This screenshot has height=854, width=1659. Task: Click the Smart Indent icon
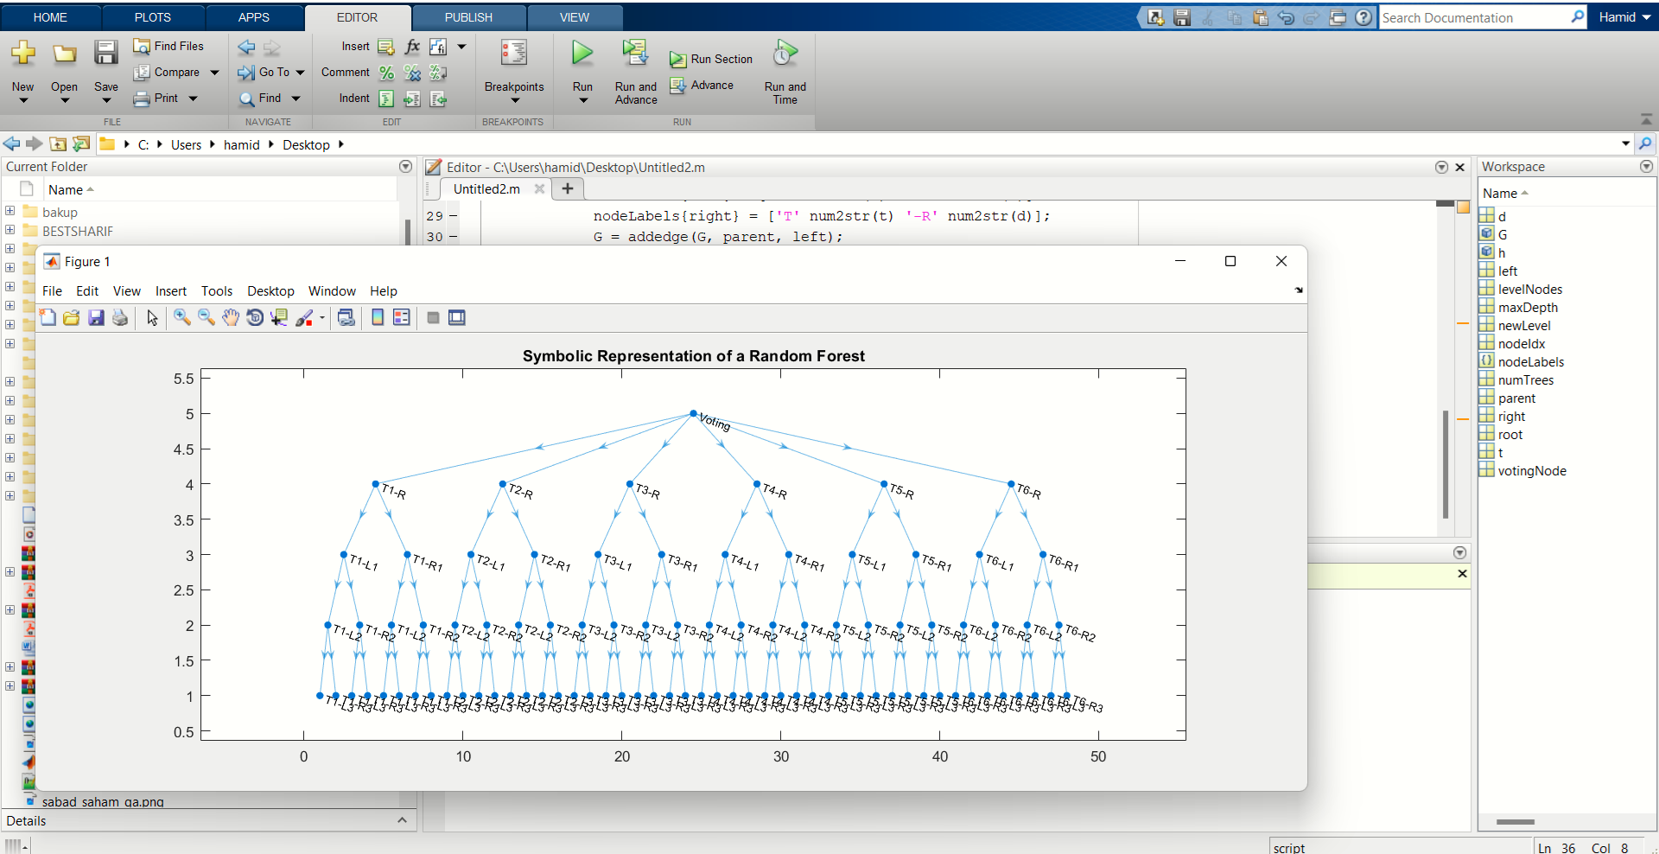tap(386, 99)
